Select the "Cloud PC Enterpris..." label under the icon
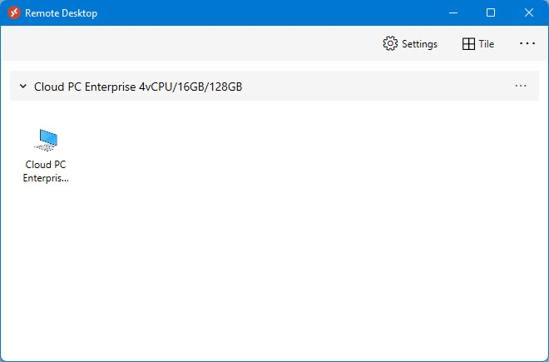The image size is (549, 362). 46,171
